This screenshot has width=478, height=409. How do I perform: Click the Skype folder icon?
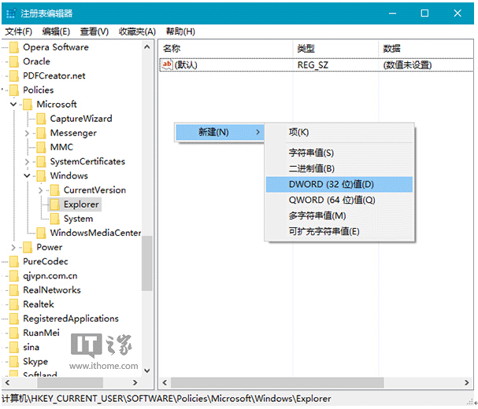pos(13,362)
